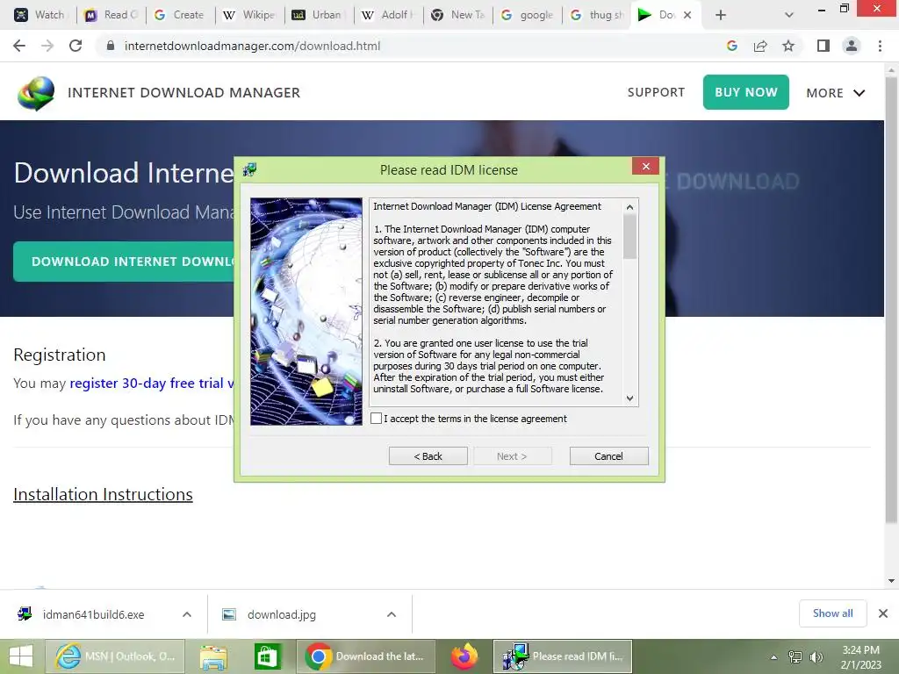Open File Explorer from the taskbar
Image resolution: width=899 pixels, height=674 pixels.
[x=213, y=656]
